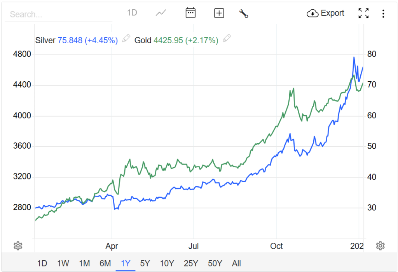Select the 1W time range
The width and height of the screenshot is (398, 272).
pyautogui.click(x=63, y=263)
